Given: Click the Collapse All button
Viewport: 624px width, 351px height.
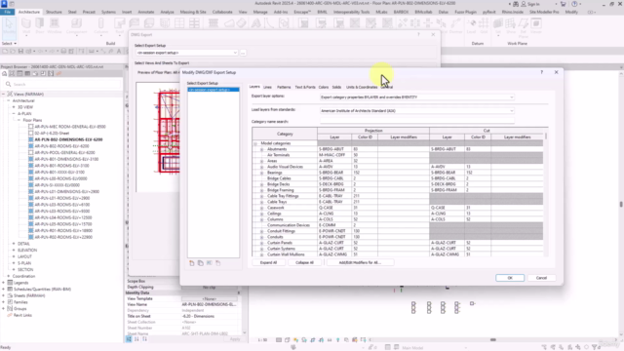Looking at the screenshot, I should 305,262.
